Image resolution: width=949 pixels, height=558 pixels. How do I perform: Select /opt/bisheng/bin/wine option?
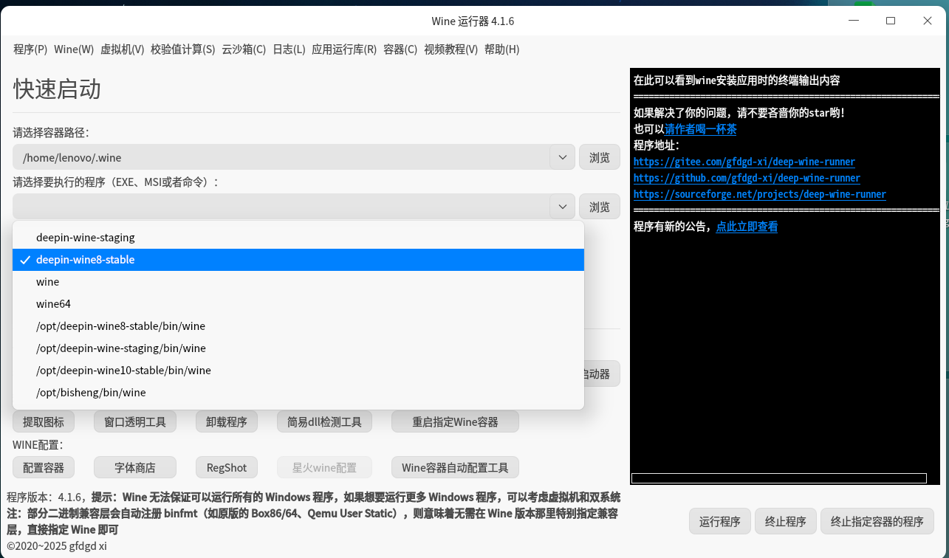coord(298,393)
